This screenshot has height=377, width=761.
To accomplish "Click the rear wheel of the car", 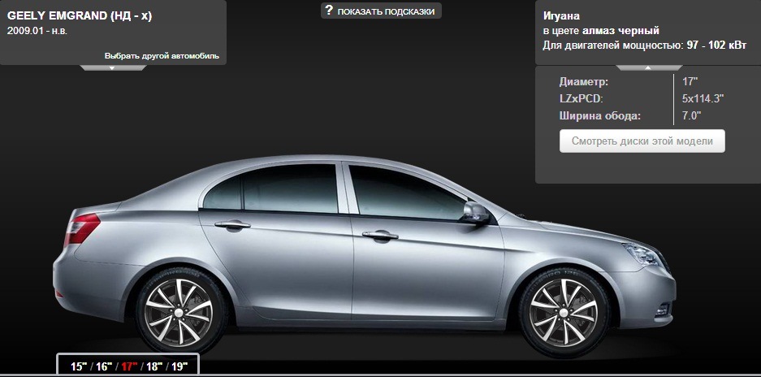I will (180, 312).
